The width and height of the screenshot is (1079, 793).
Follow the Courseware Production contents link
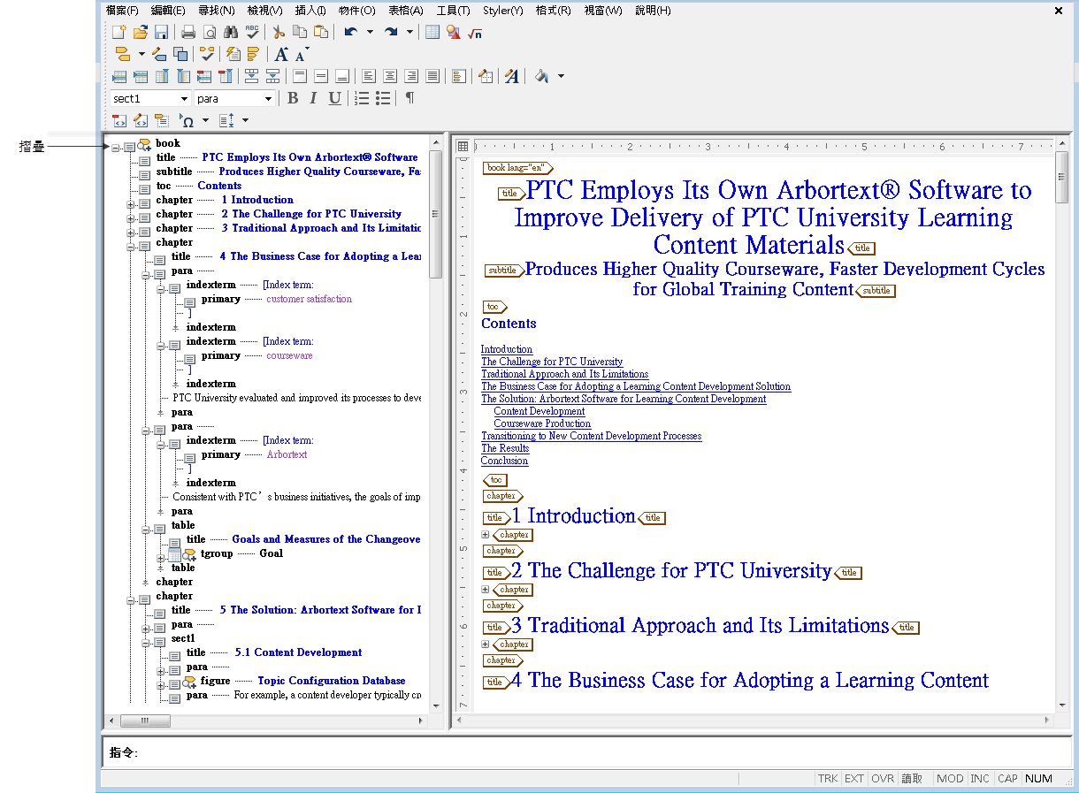pyautogui.click(x=542, y=423)
